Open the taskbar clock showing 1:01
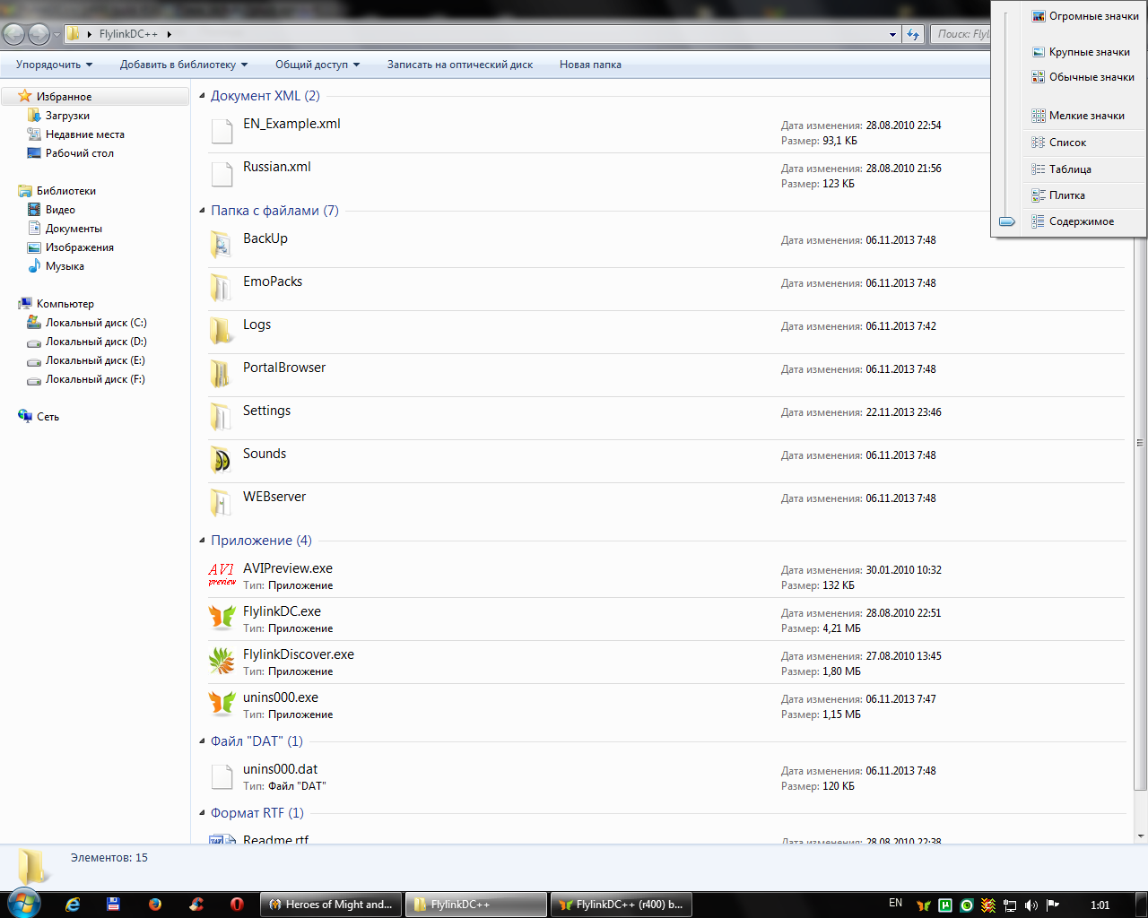 pyautogui.click(x=1100, y=905)
